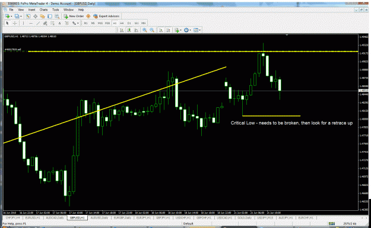Toggle the Expert Advisors button
The width and height of the screenshot is (371, 228).
tap(106, 16)
